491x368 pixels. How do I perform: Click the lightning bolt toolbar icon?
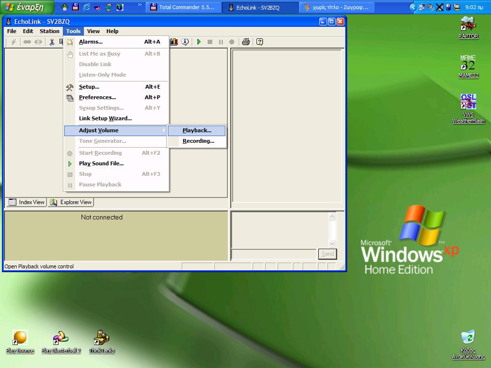click(13, 42)
